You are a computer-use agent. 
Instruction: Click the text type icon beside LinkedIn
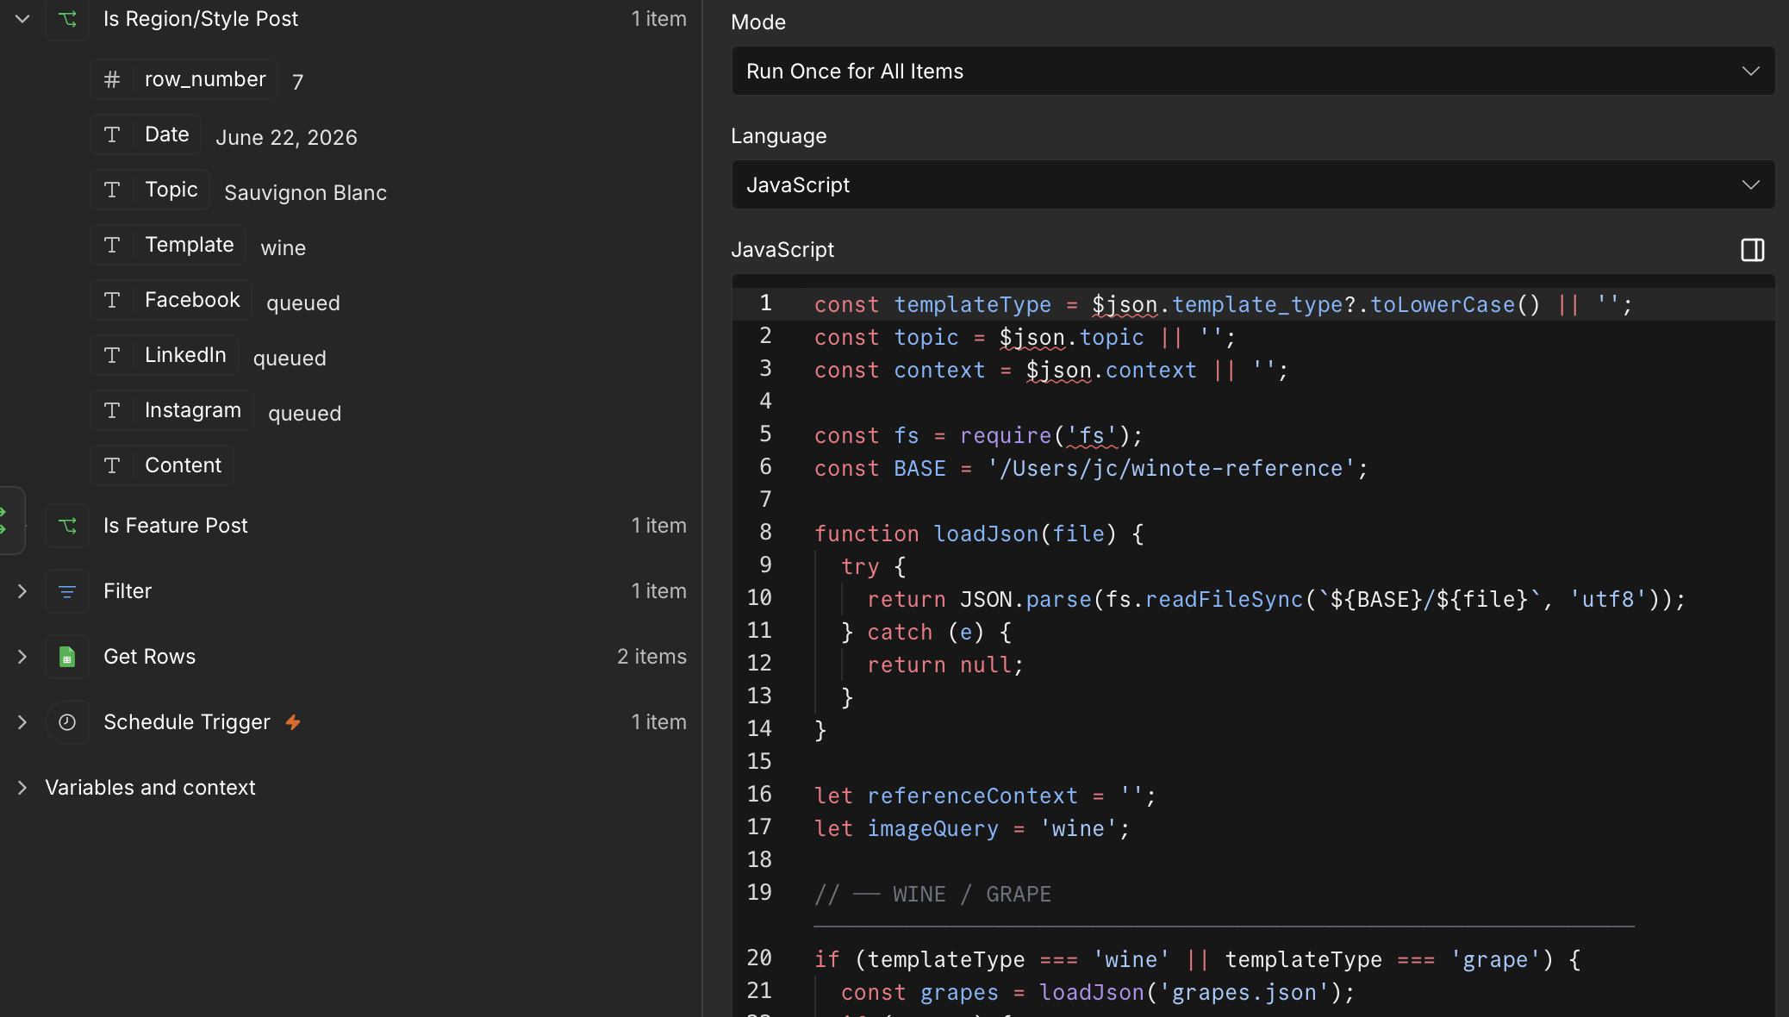(x=112, y=355)
